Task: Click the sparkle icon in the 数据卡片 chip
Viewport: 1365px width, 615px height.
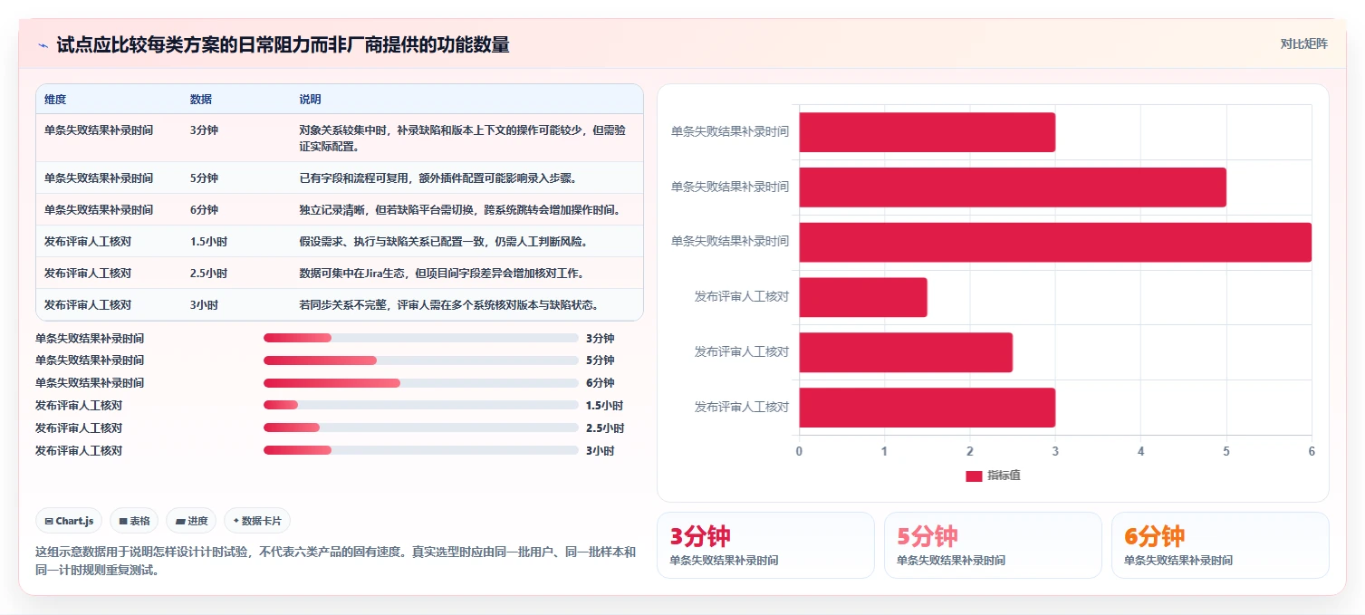Action: pos(236,521)
